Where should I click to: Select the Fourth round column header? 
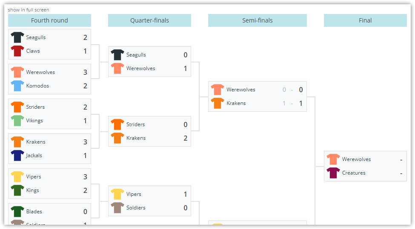[49, 20]
